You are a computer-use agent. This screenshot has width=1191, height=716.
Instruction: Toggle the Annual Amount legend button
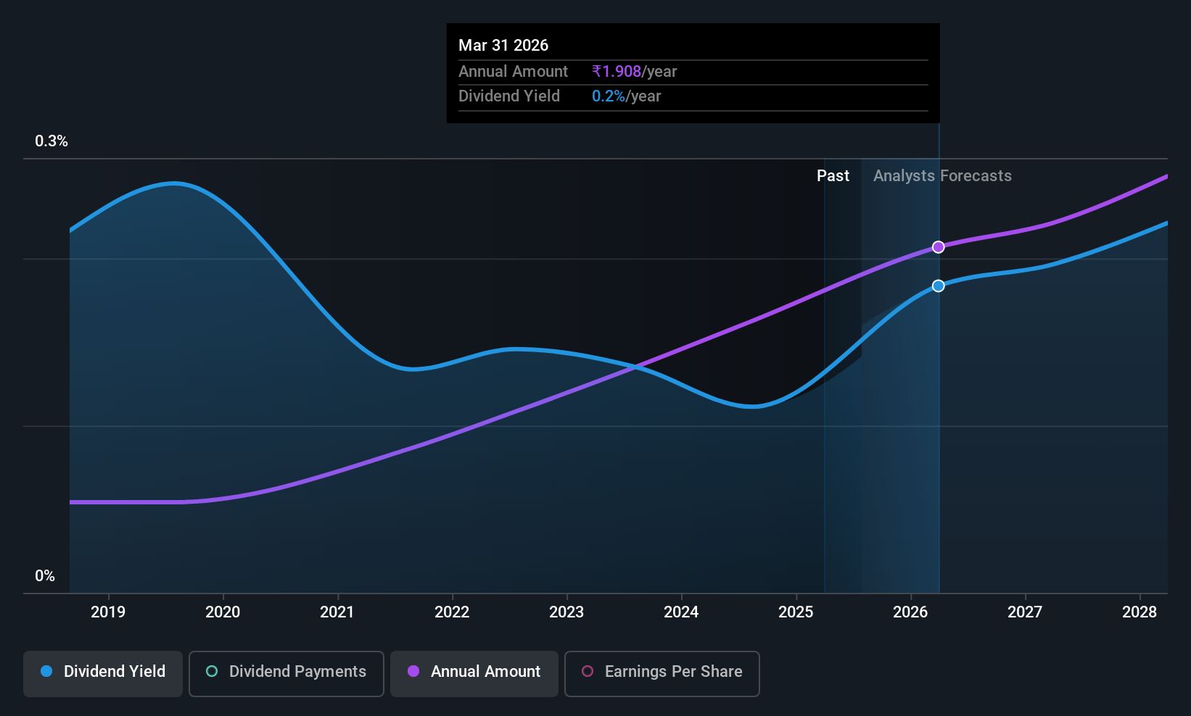[474, 674]
